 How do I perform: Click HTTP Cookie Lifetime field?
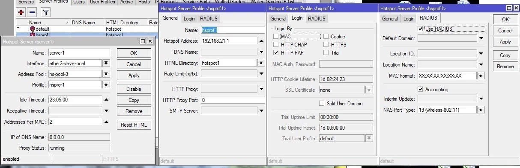346,79
